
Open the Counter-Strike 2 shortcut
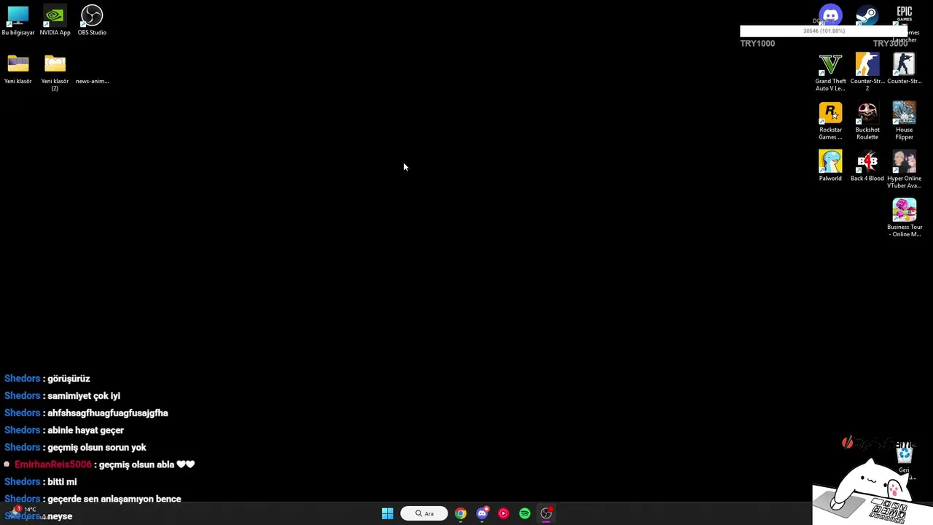867,72
